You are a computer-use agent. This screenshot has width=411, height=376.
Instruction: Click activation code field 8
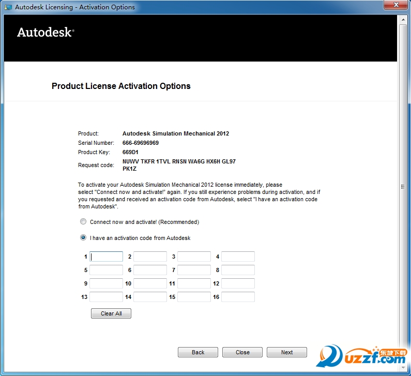[x=238, y=270]
